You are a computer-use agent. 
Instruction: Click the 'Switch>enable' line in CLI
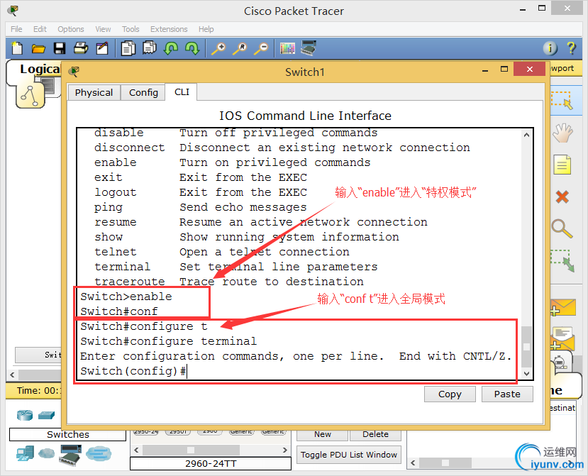(x=126, y=297)
